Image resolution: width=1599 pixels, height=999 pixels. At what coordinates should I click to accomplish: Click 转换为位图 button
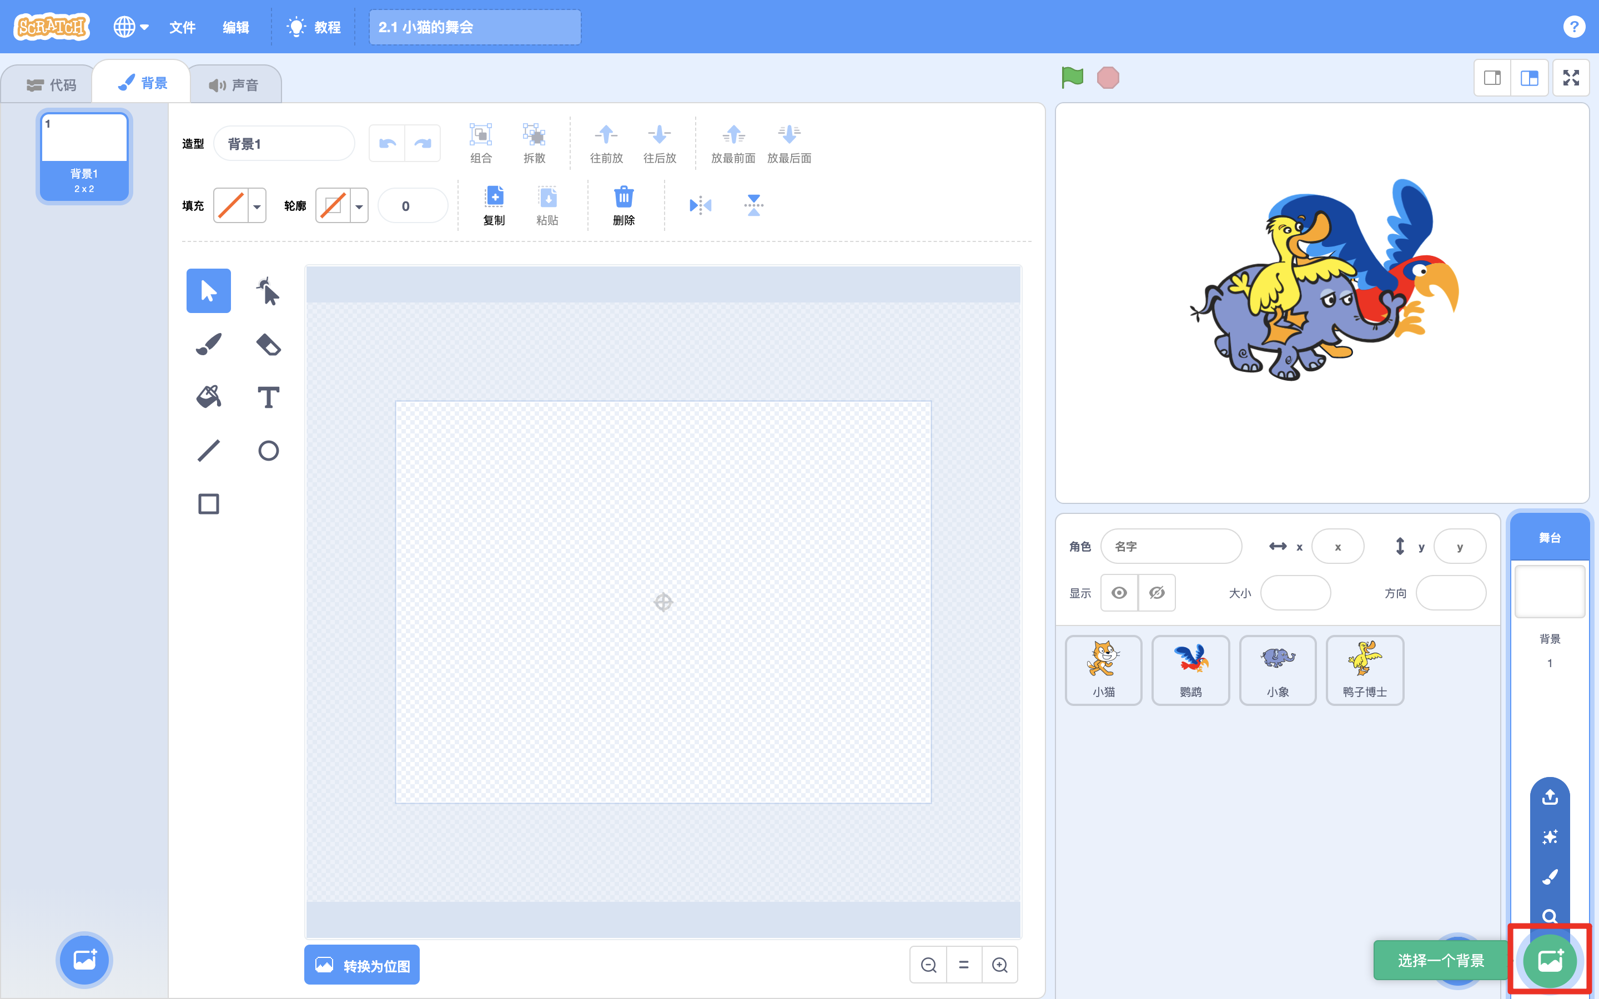[362, 965]
